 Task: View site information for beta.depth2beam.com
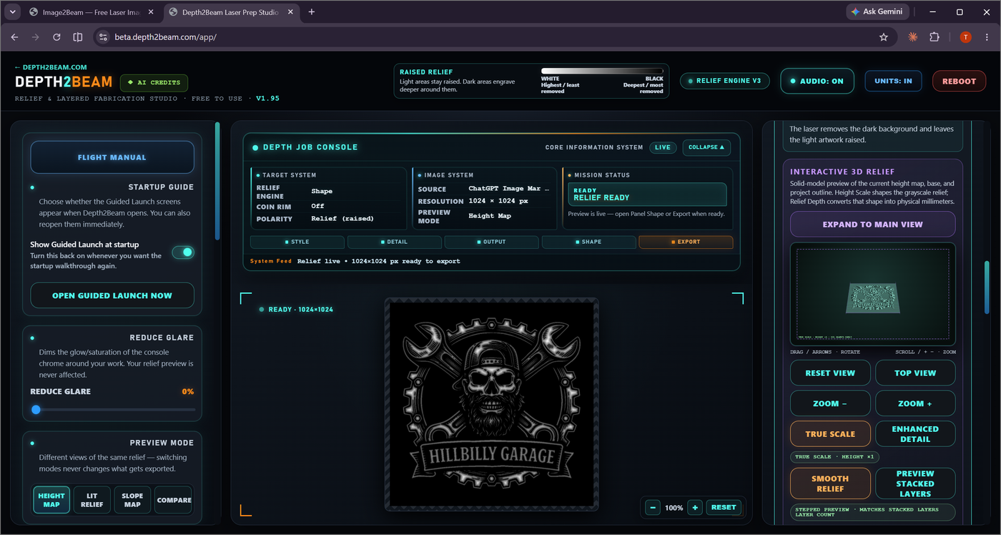(102, 37)
